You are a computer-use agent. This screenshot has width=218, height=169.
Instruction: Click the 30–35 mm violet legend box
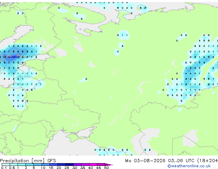(x=77, y=165)
